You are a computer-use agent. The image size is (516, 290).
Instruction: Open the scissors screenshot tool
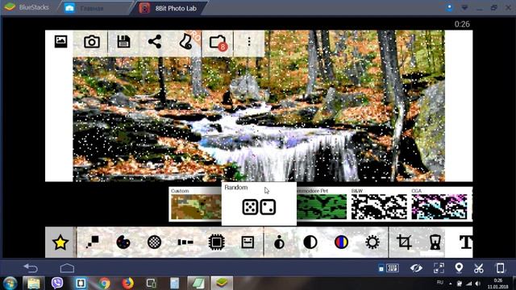click(479, 268)
